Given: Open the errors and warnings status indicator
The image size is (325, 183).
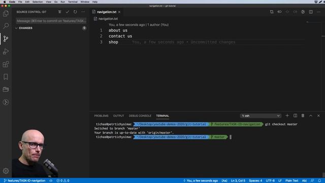Looking at the screenshot, I should (x=63, y=180).
